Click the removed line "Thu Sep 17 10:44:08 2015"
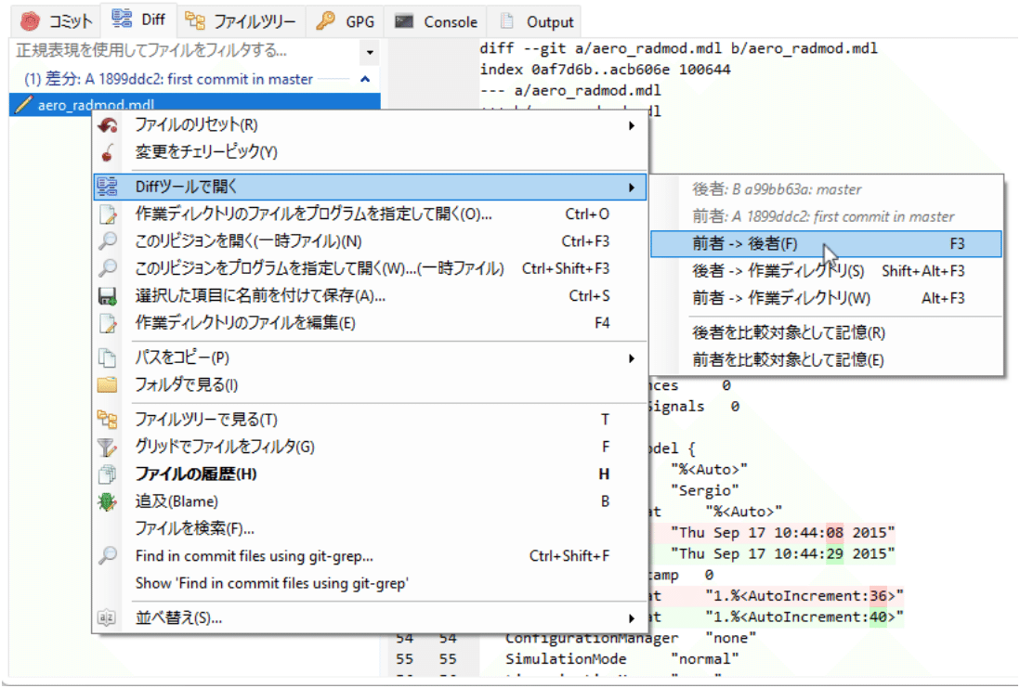 (782, 533)
